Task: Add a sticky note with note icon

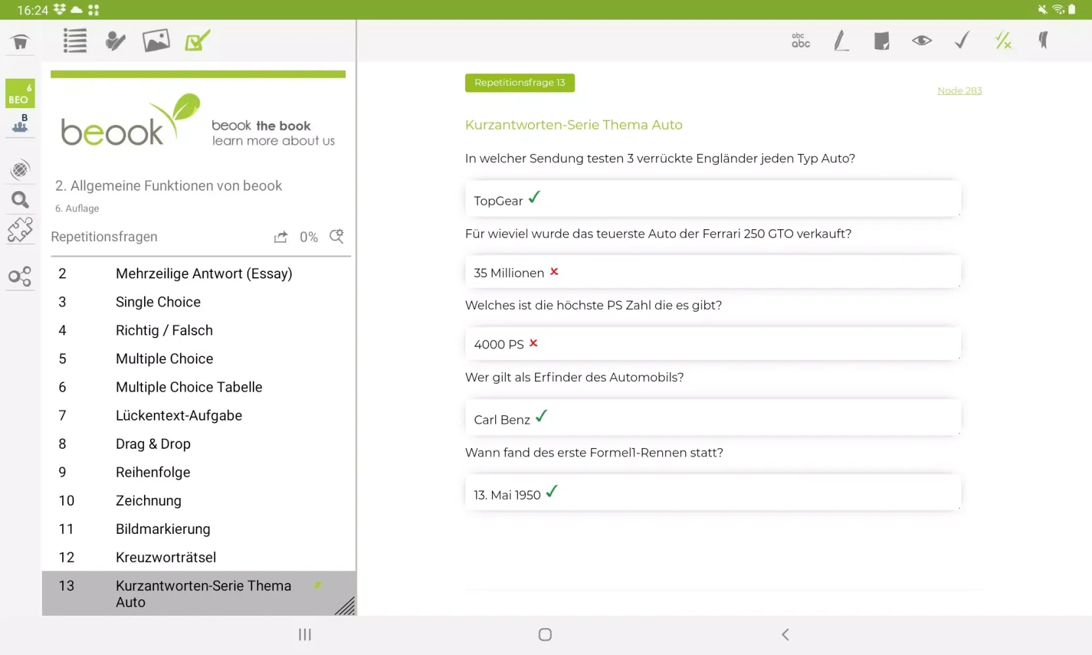Action: tap(882, 41)
